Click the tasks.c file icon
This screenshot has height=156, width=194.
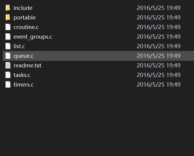click(x=8, y=75)
